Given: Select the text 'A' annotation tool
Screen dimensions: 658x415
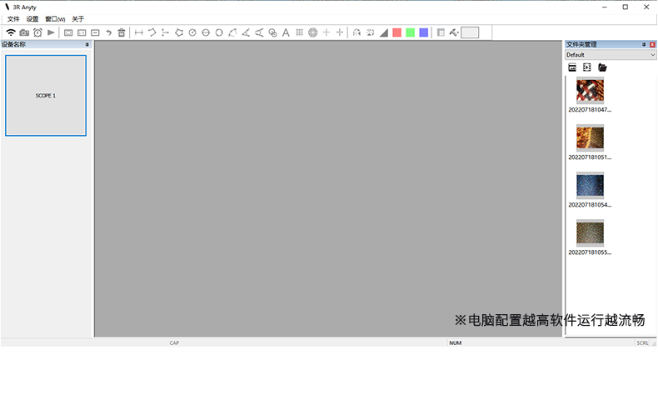Looking at the screenshot, I should click(x=286, y=32).
